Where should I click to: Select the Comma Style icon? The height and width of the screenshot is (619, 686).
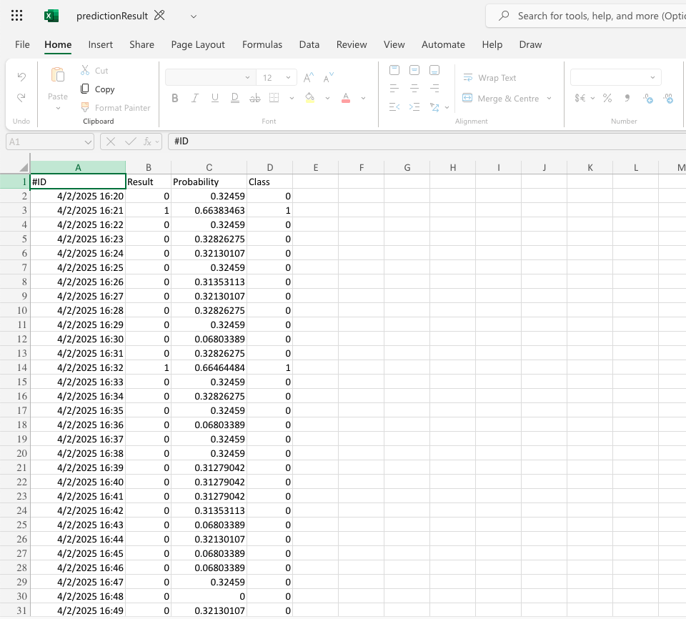pyautogui.click(x=627, y=98)
